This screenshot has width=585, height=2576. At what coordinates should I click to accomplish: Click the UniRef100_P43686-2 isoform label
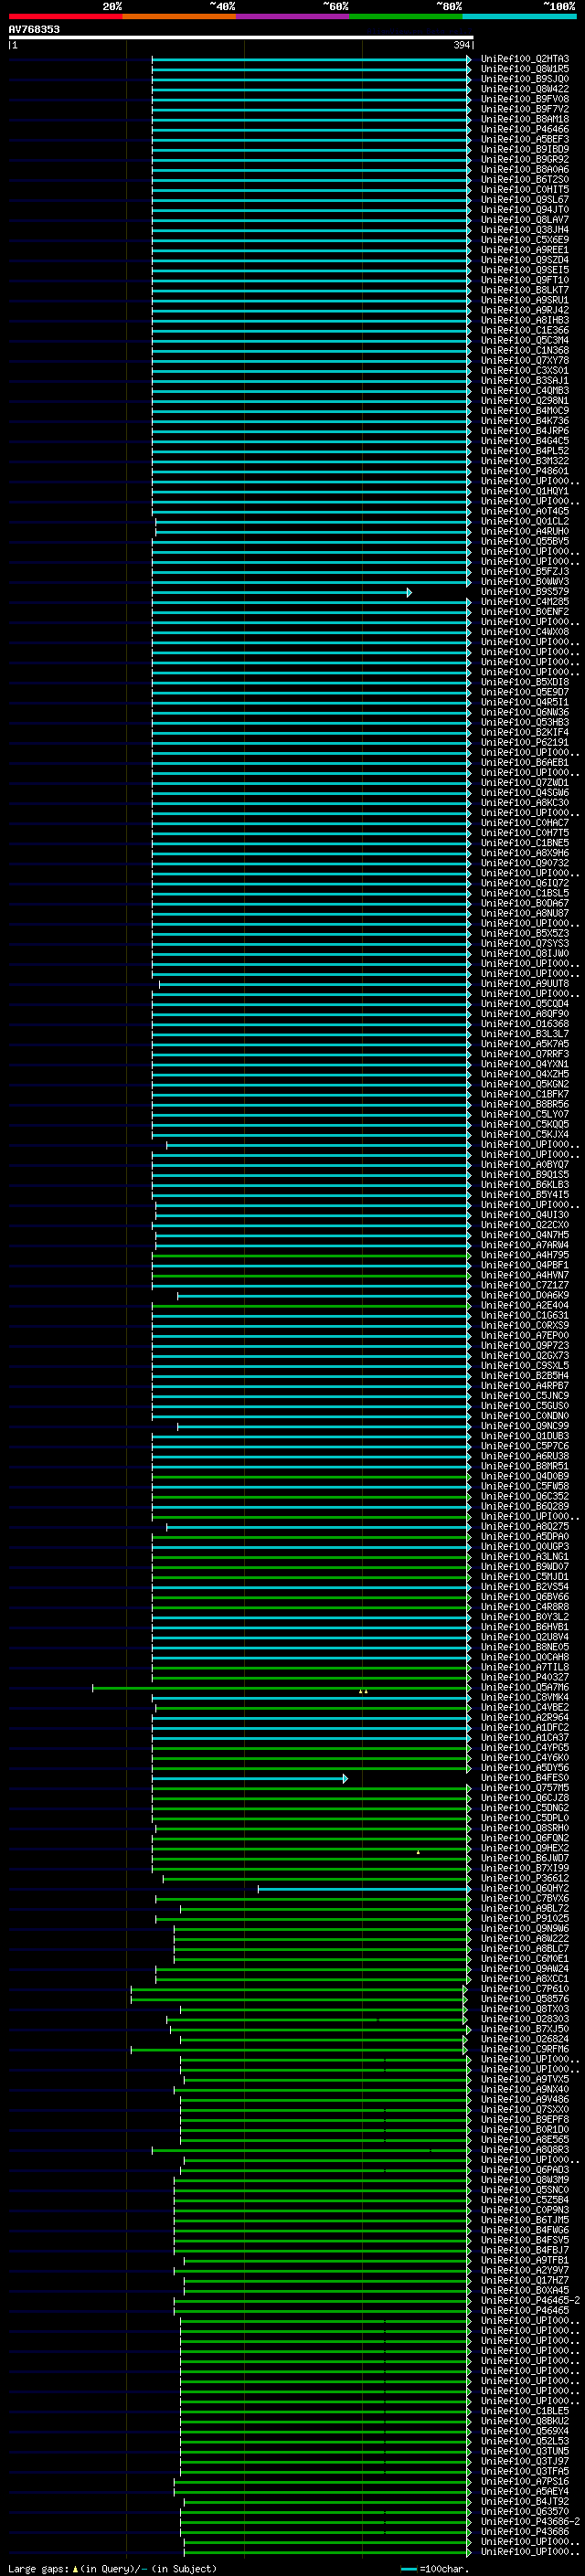[x=530, y=2521]
